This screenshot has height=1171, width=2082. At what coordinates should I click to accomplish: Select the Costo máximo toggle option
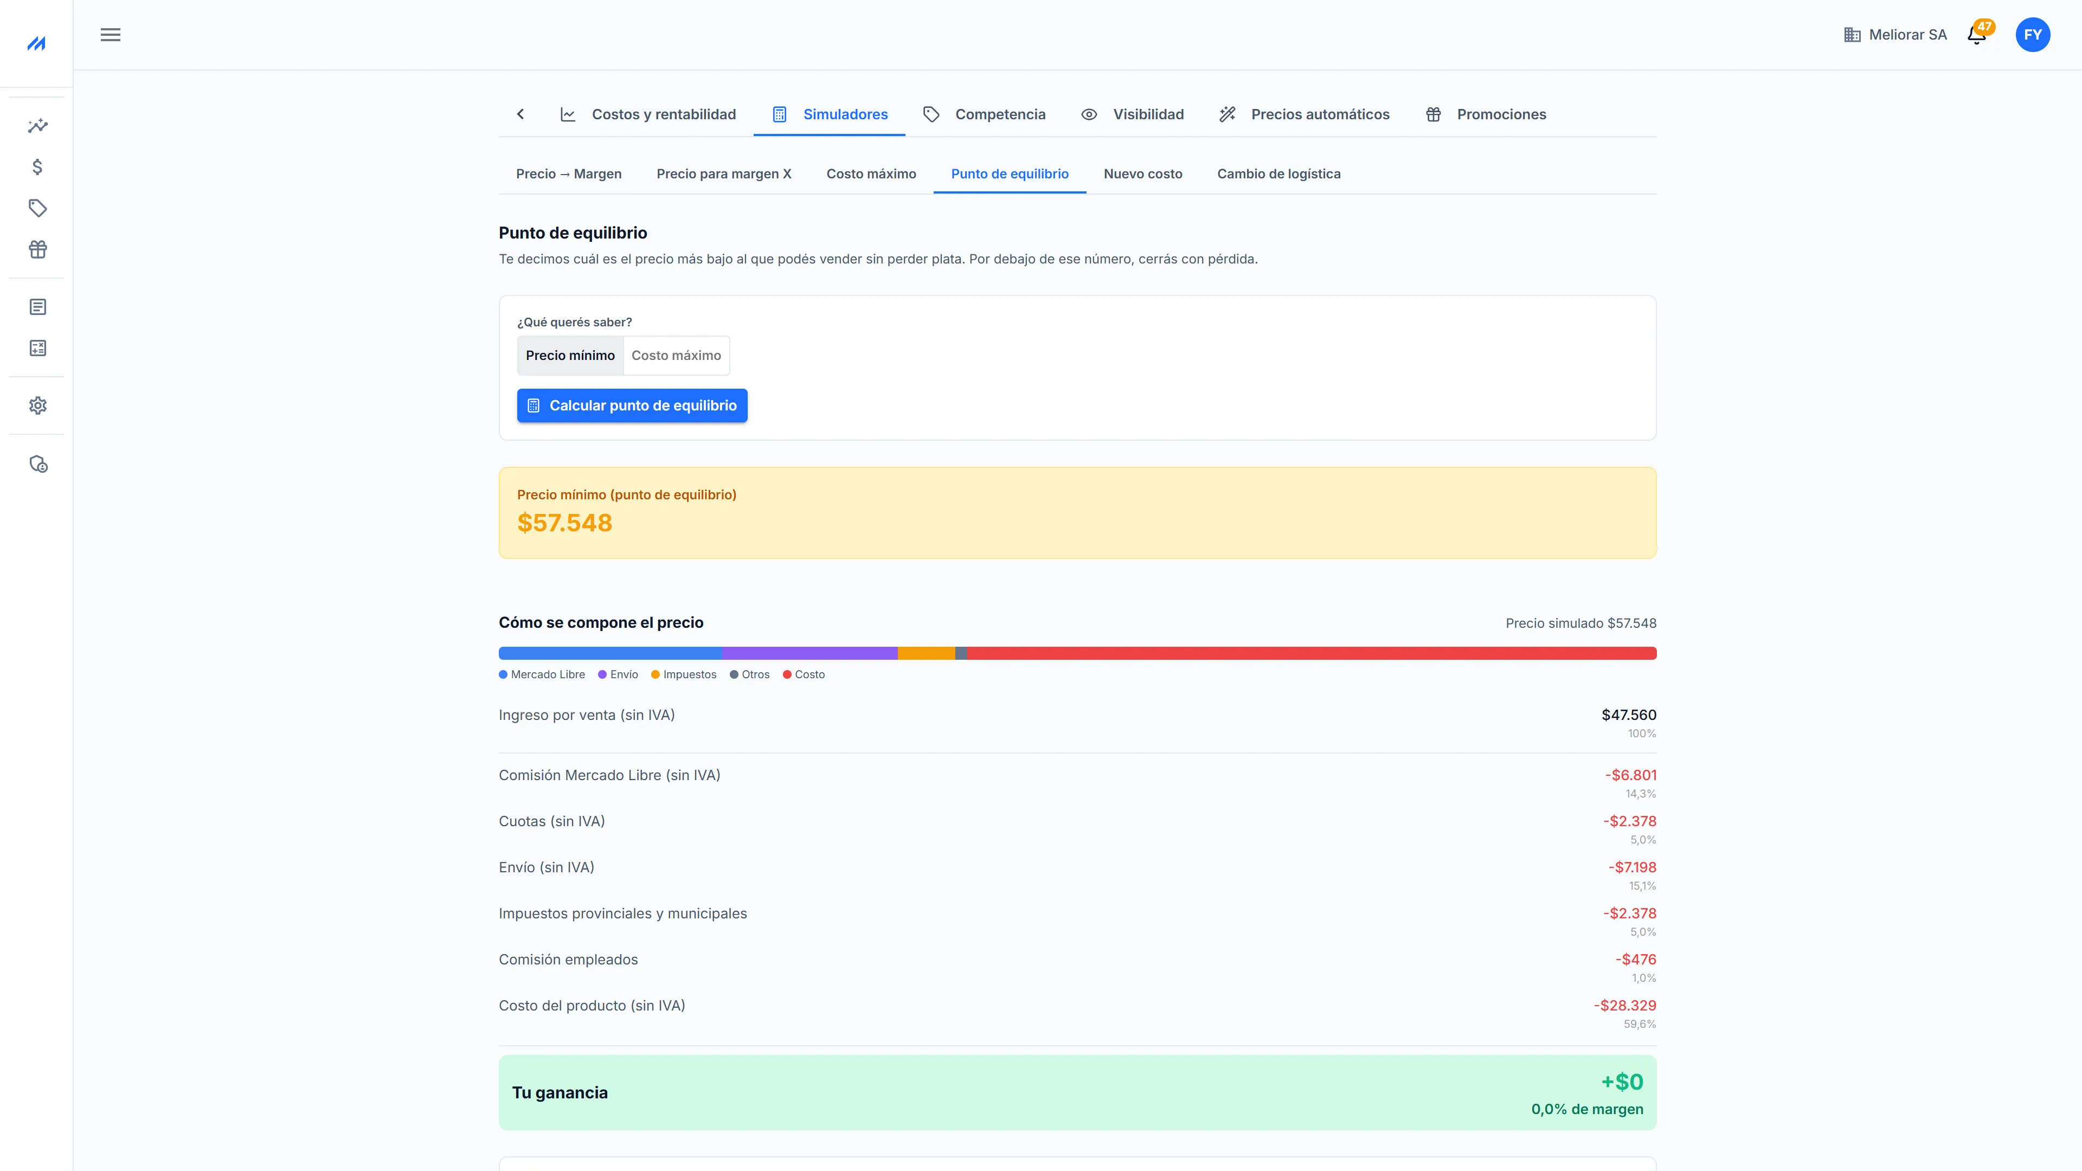point(677,356)
